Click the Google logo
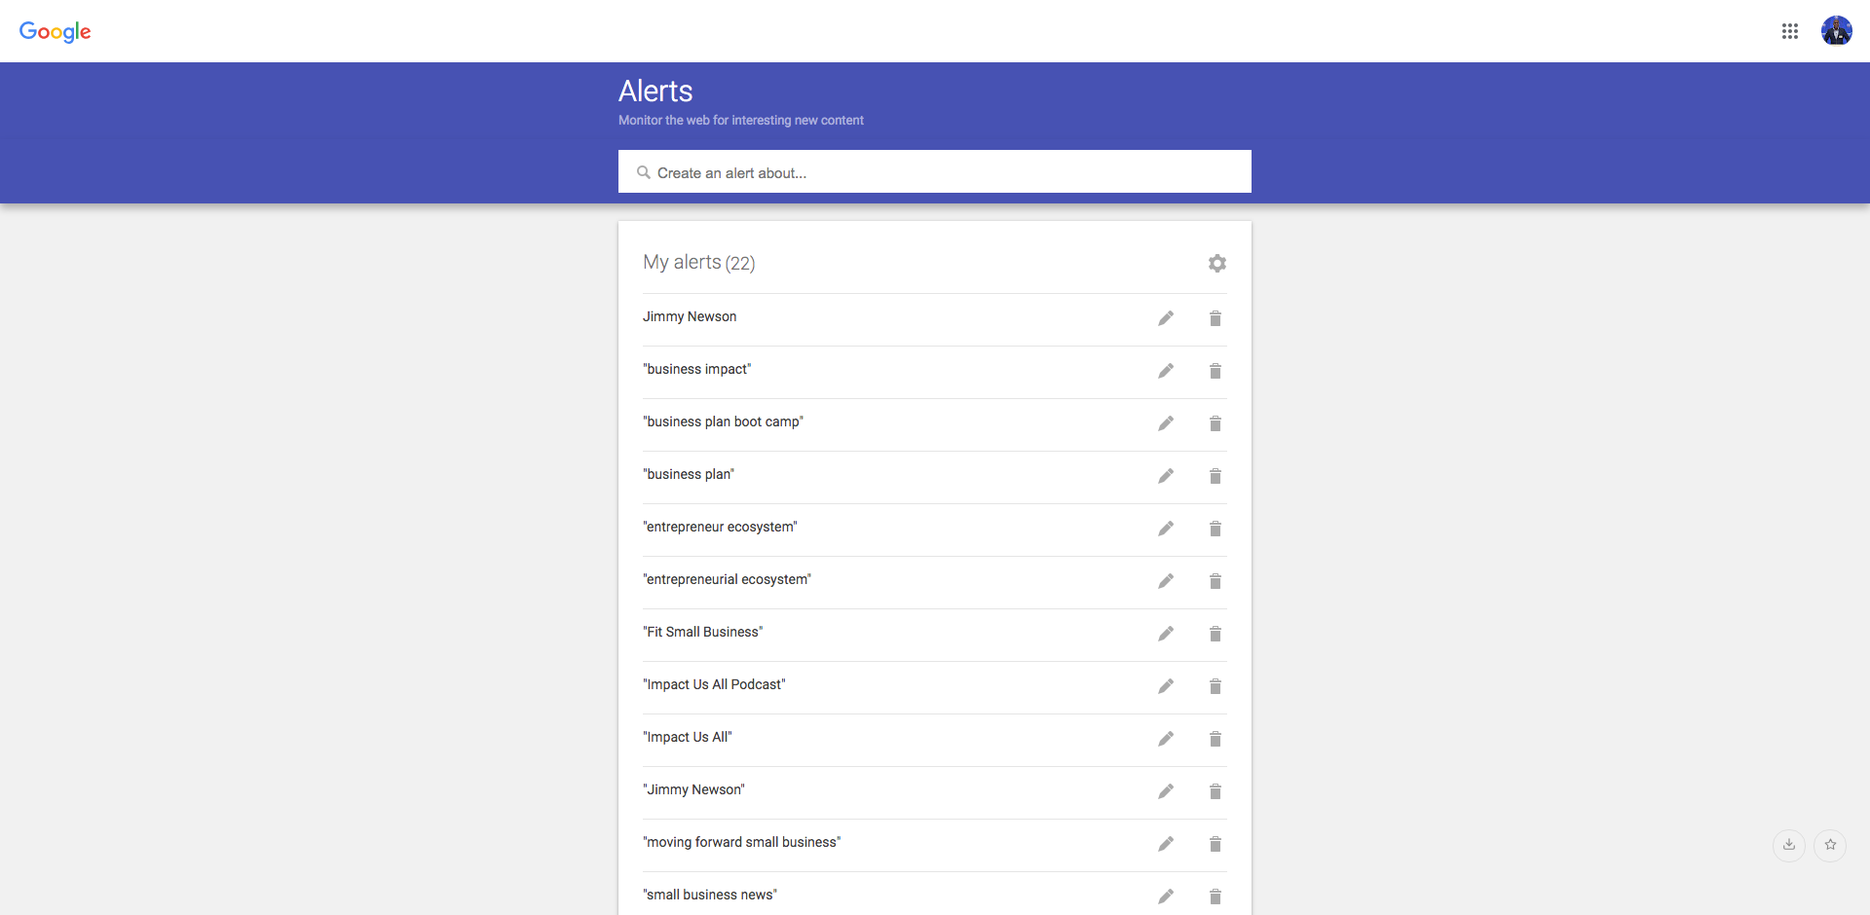1870x915 pixels. point(55,31)
